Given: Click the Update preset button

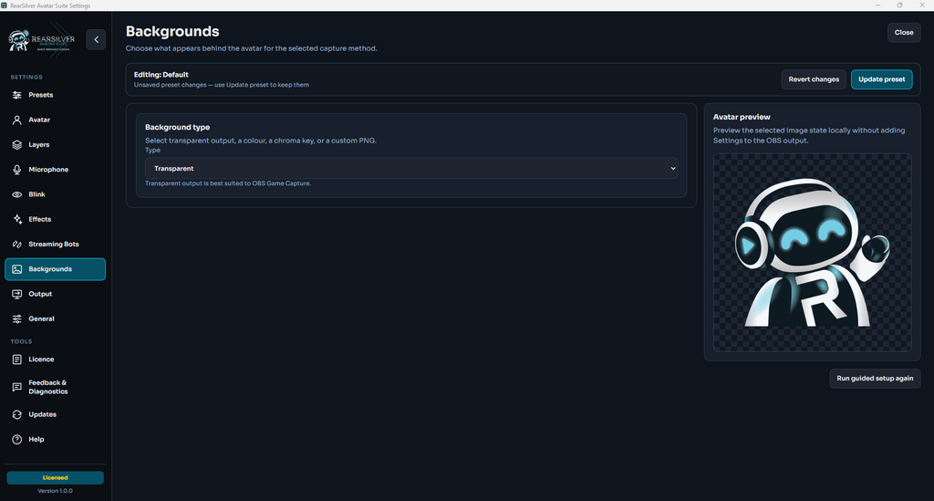Looking at the screenshot, I should pos(881,79).
